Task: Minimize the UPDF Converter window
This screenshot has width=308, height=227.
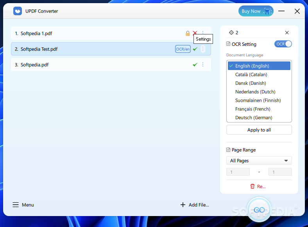Action: (x=281, y=11)
